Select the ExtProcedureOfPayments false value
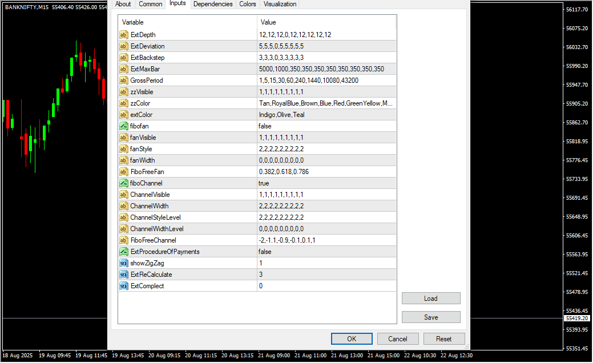 326,252
